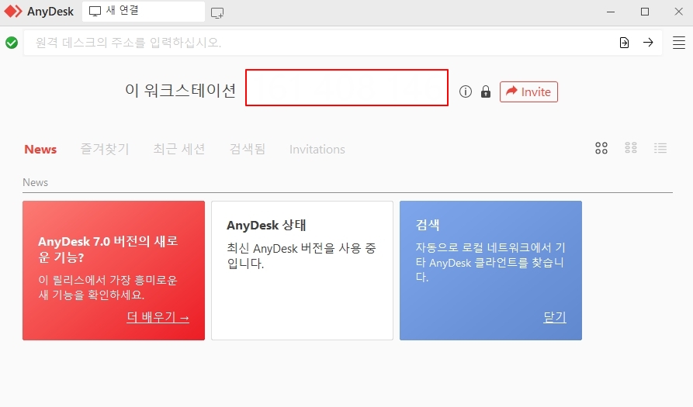Follow the 더 배우기 link
This screenshot has height=407, width=693.
click(158, 317)
